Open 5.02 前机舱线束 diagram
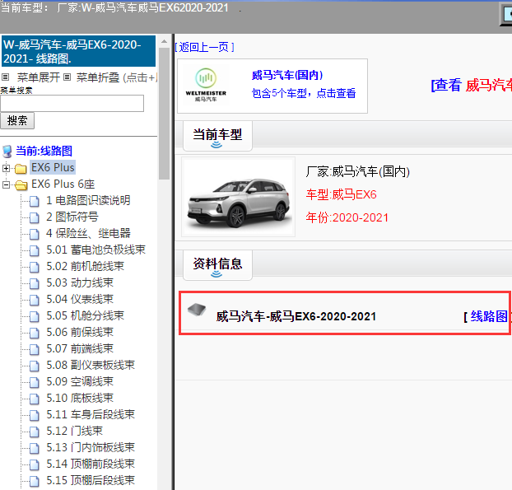 tap(86, 266)
